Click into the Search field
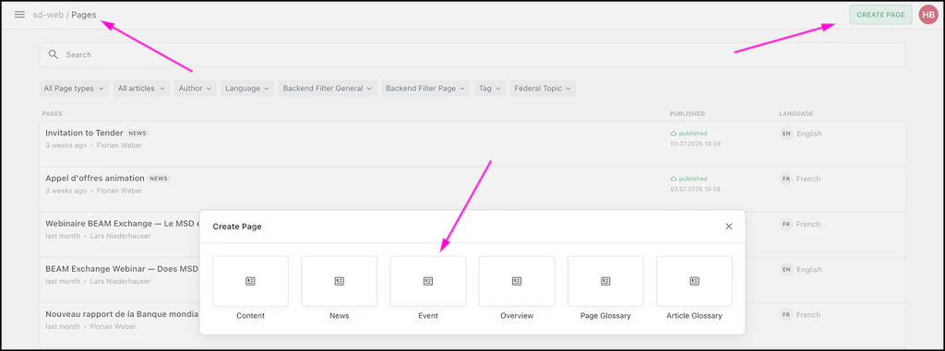Image resolution: width=945 pixels, height=351 pixels. click(x=472, y=54)
